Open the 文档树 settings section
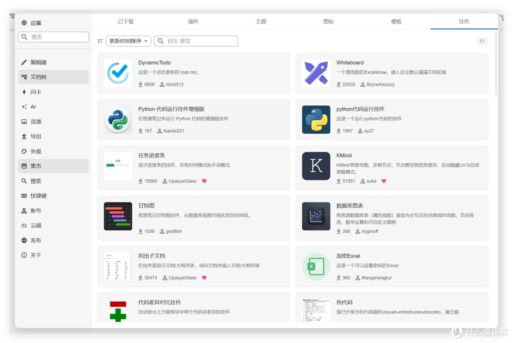Image resolution: width=513 pixels, height=343 pixels. point(53,77)
